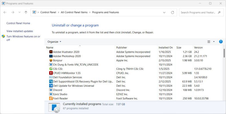This screenshot has width=226, height=114.
Task: Select Chi Dung & Fonts VNI_TCVN_UNICODE entry
Action: click(76, 64)
